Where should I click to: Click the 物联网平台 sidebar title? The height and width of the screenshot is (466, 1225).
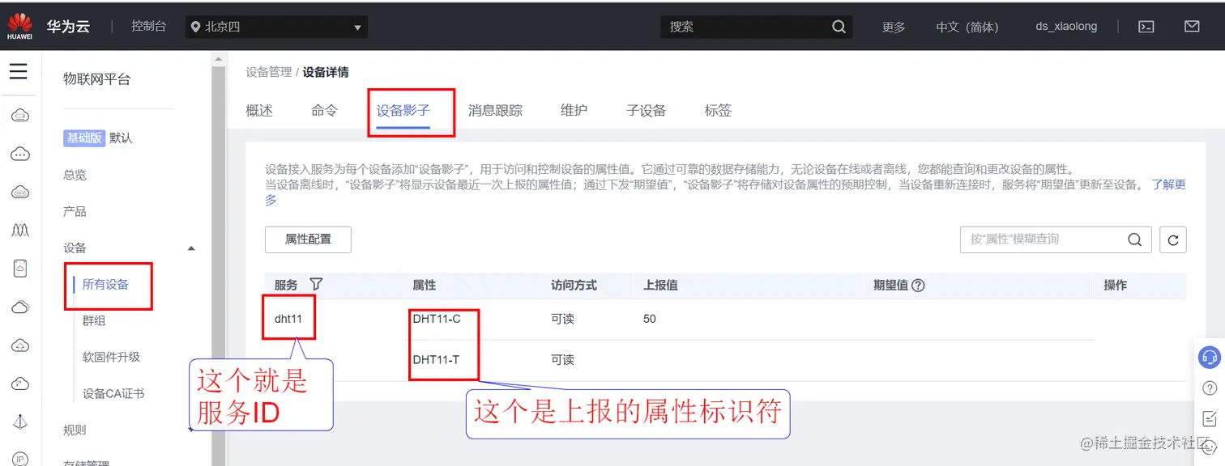pyautogui.click(x=96, y=79)
